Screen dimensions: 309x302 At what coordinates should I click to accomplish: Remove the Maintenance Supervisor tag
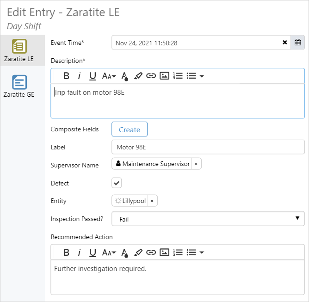[196, 164]
